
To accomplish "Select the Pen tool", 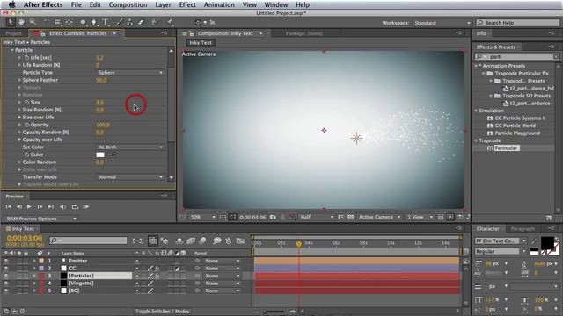I will (94, 22).
